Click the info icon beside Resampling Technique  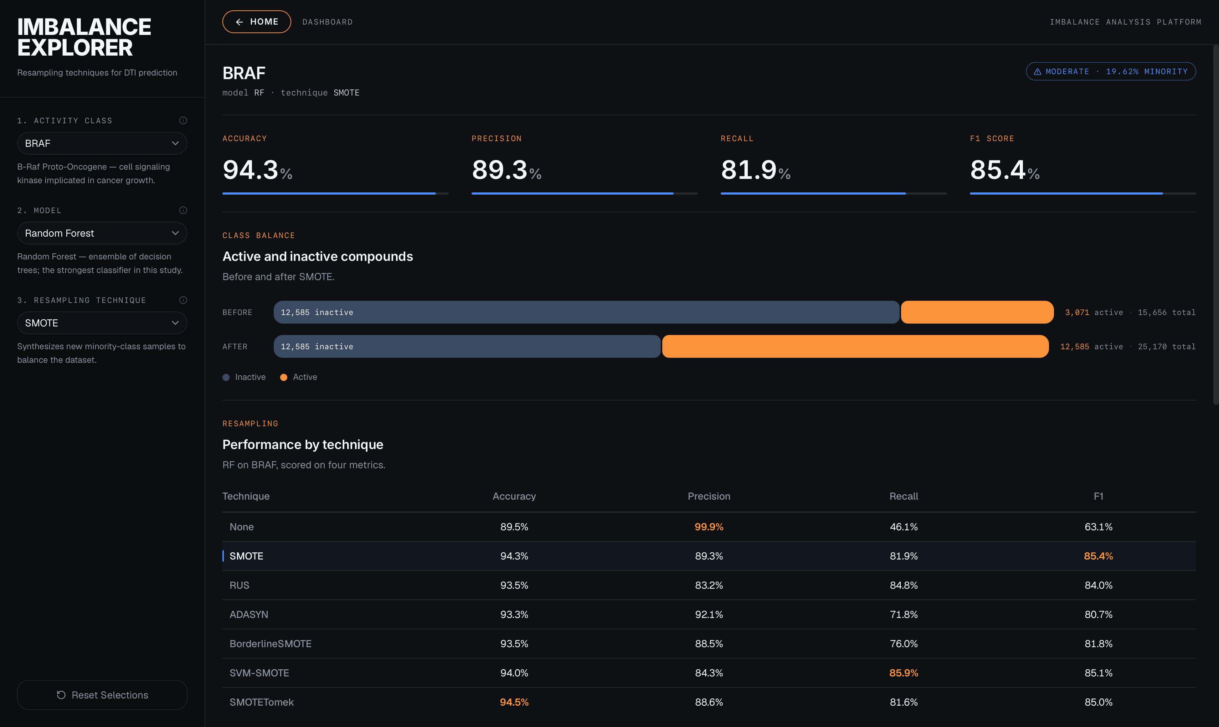183,300
